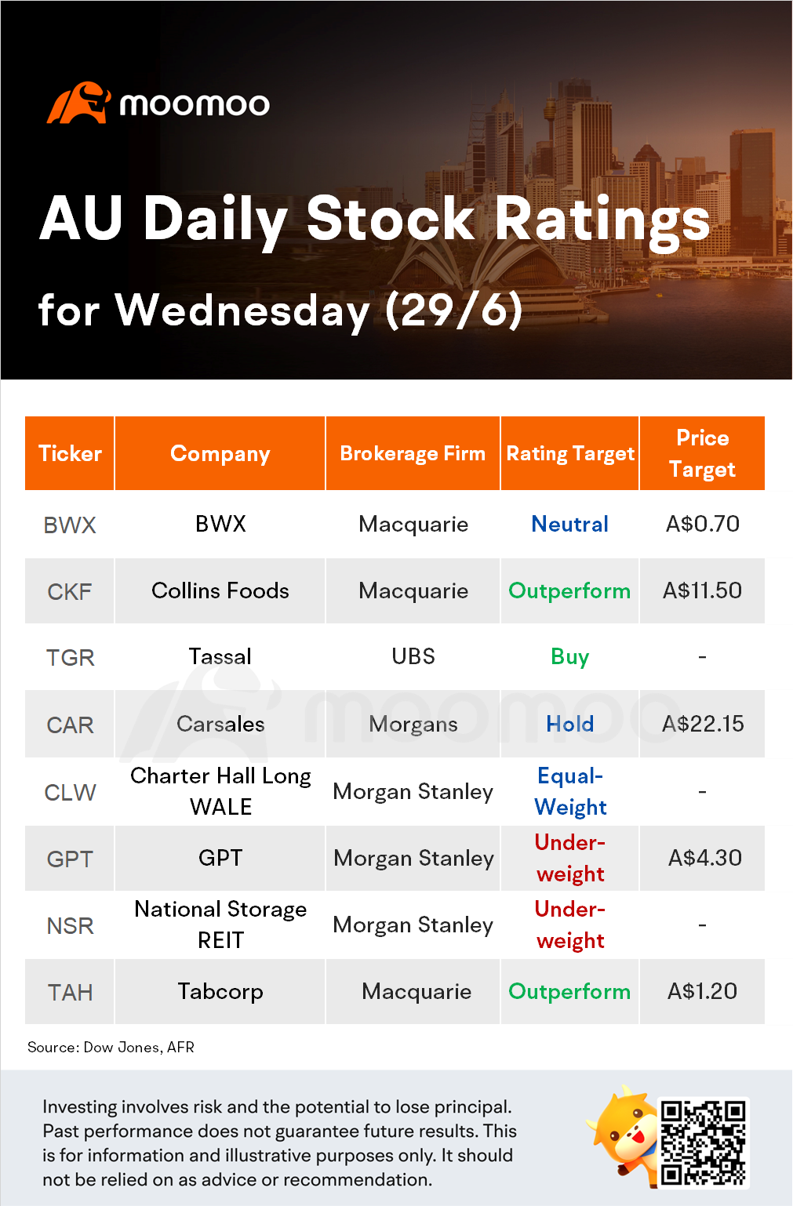
Task: Select the Ticker column header
Action: [70, 453]
